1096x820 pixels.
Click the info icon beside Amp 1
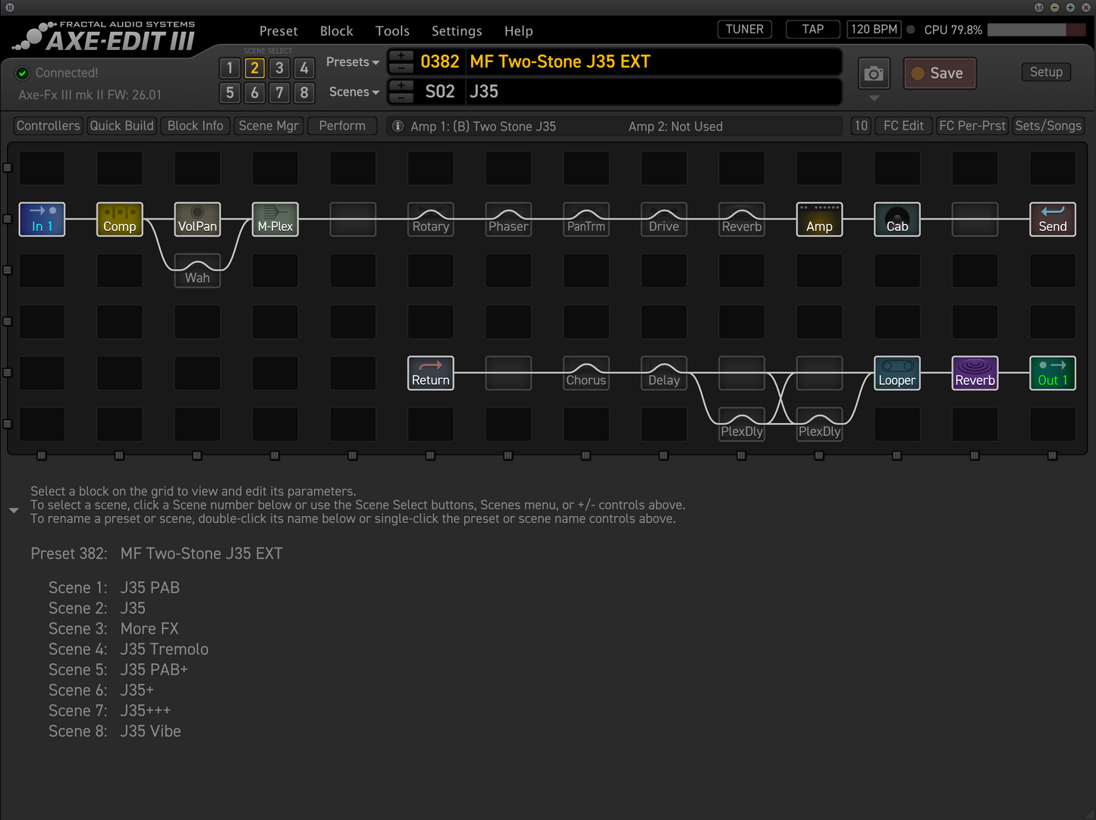[397, 126]
